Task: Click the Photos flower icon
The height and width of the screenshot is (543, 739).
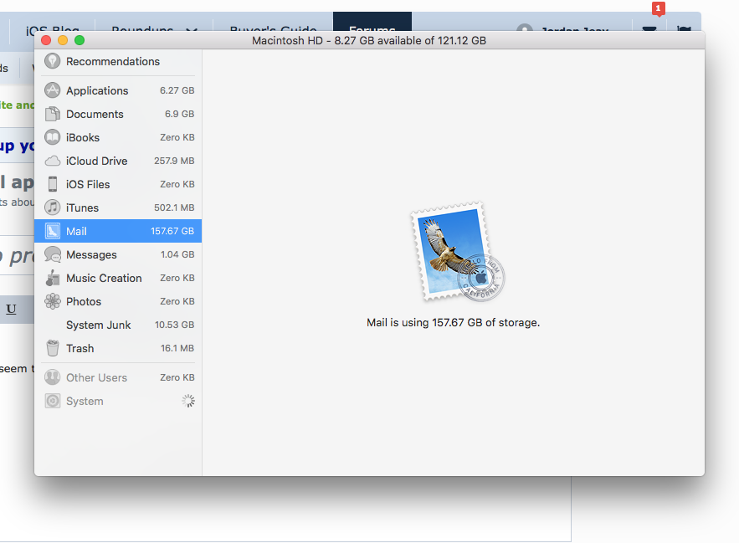Action: 53,301
